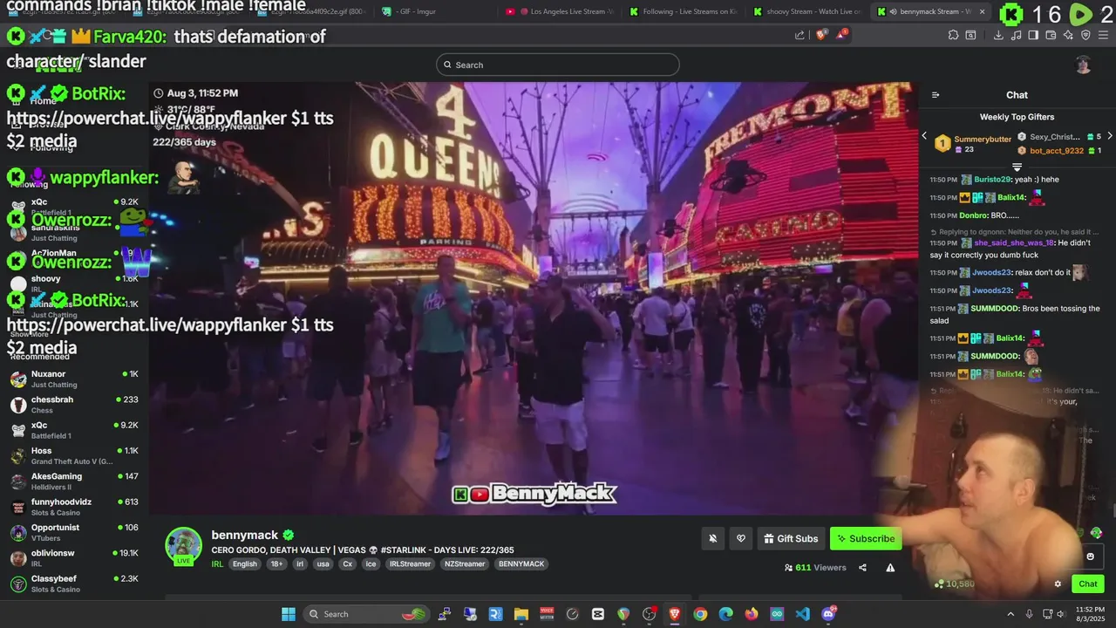Open Opportunist channel in sidebar
The width and height of the screenshot is (1116, 628).
pyautogui.click(x=74, y=532)
